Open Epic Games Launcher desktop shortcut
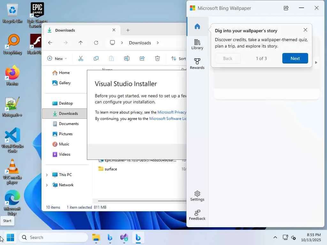This screenshot has height=245, width=327. point(37,15)
